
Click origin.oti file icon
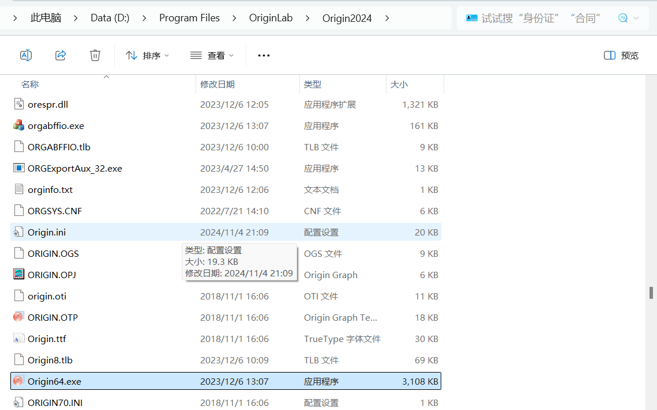tap(19, 296)
